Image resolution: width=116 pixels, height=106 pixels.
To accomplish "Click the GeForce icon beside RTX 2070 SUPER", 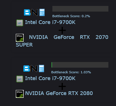I will 20,38.
